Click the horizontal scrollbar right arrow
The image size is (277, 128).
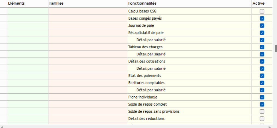[x=270, y=127]
